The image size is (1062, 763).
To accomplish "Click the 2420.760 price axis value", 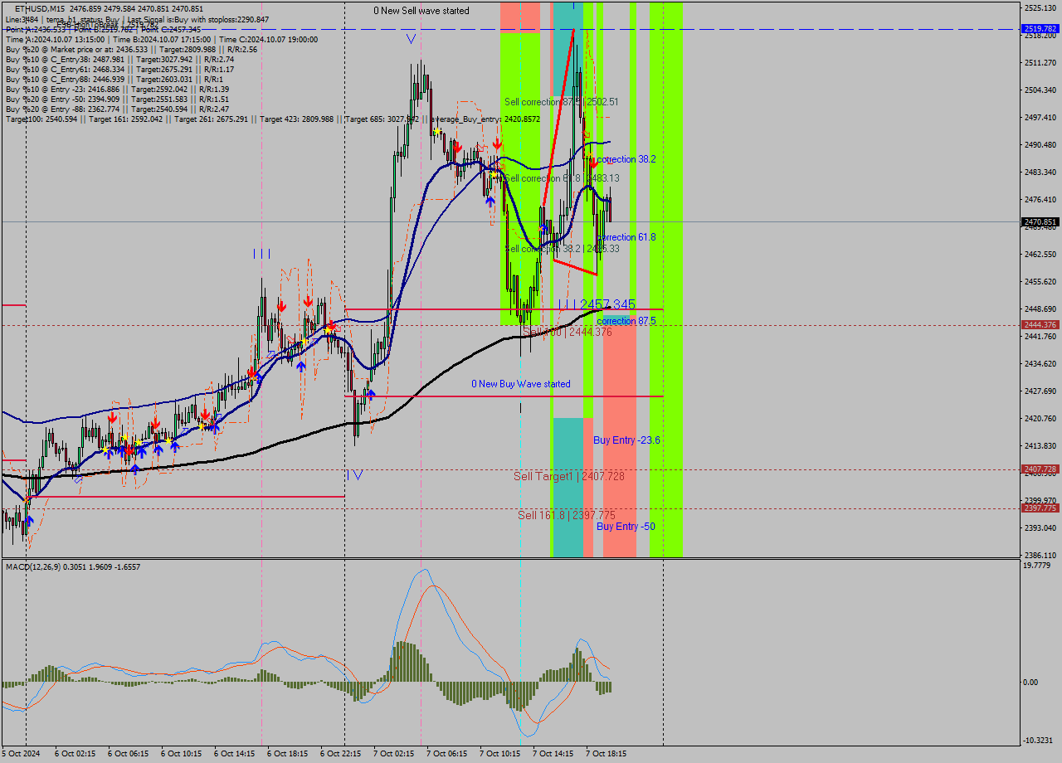I will [x=1040, y=419].
